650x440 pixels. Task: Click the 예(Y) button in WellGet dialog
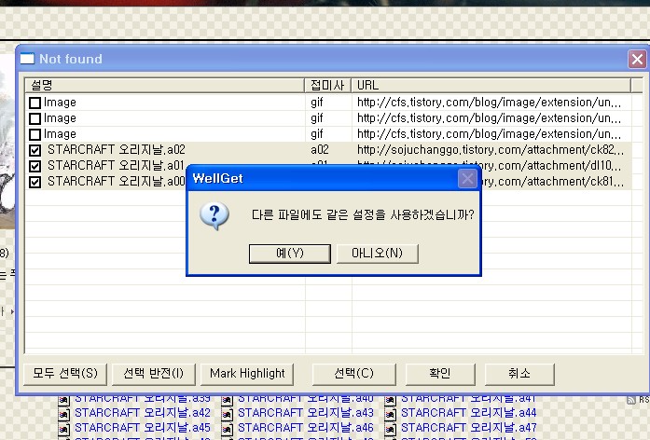(290, 254)
